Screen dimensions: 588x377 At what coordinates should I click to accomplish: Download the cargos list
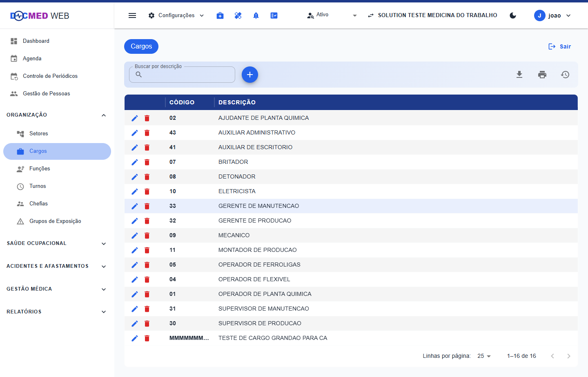point(519,75)
